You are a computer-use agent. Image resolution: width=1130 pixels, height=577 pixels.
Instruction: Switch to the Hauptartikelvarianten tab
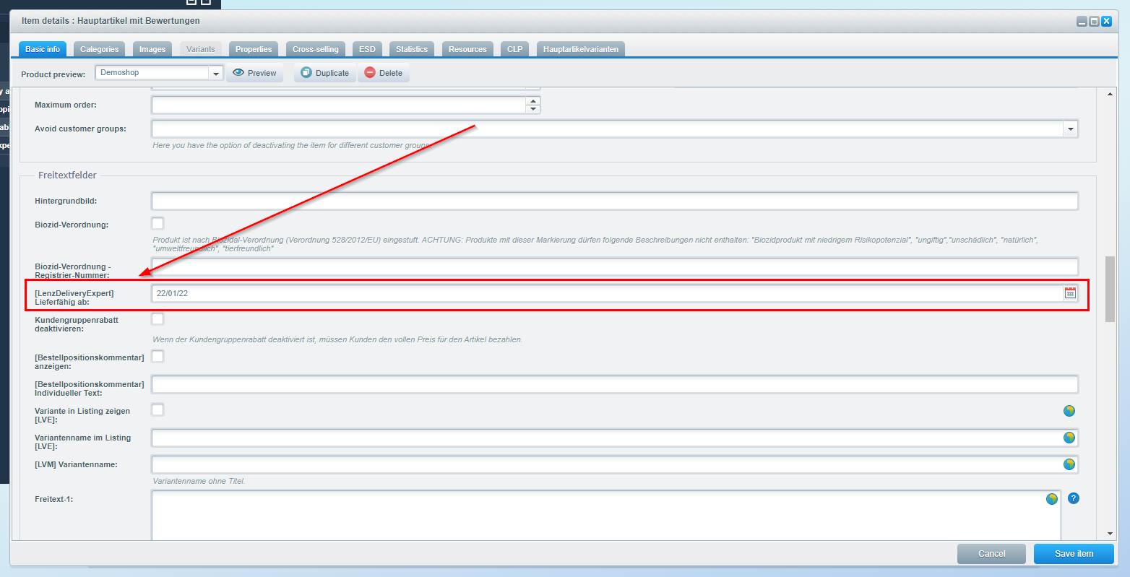pos(581,49)
